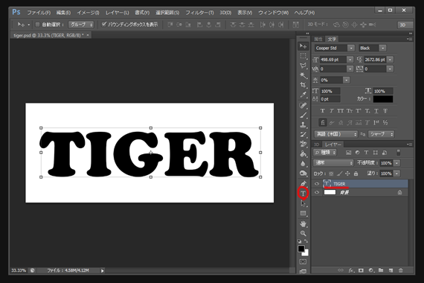Filter layers by type layers
This screenshot has height=283, width=424.
(367, 153)
